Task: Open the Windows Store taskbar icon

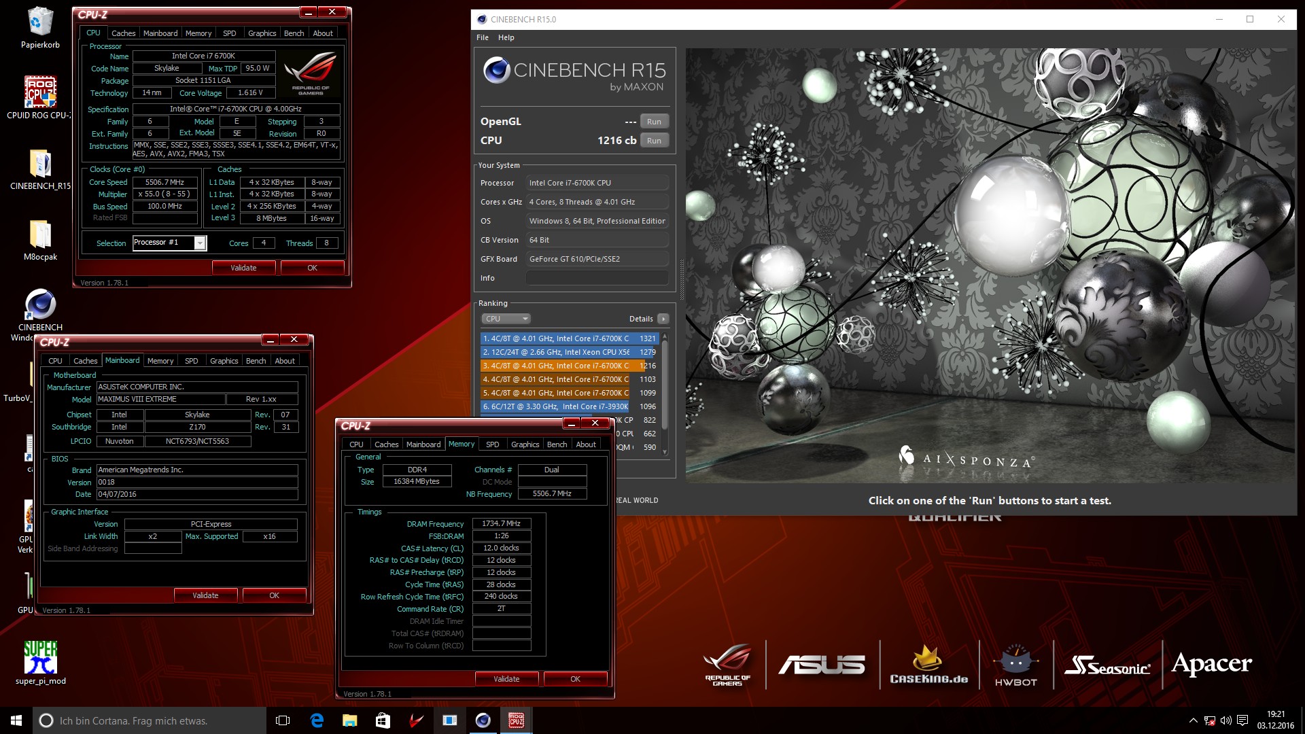Action: 383,720
